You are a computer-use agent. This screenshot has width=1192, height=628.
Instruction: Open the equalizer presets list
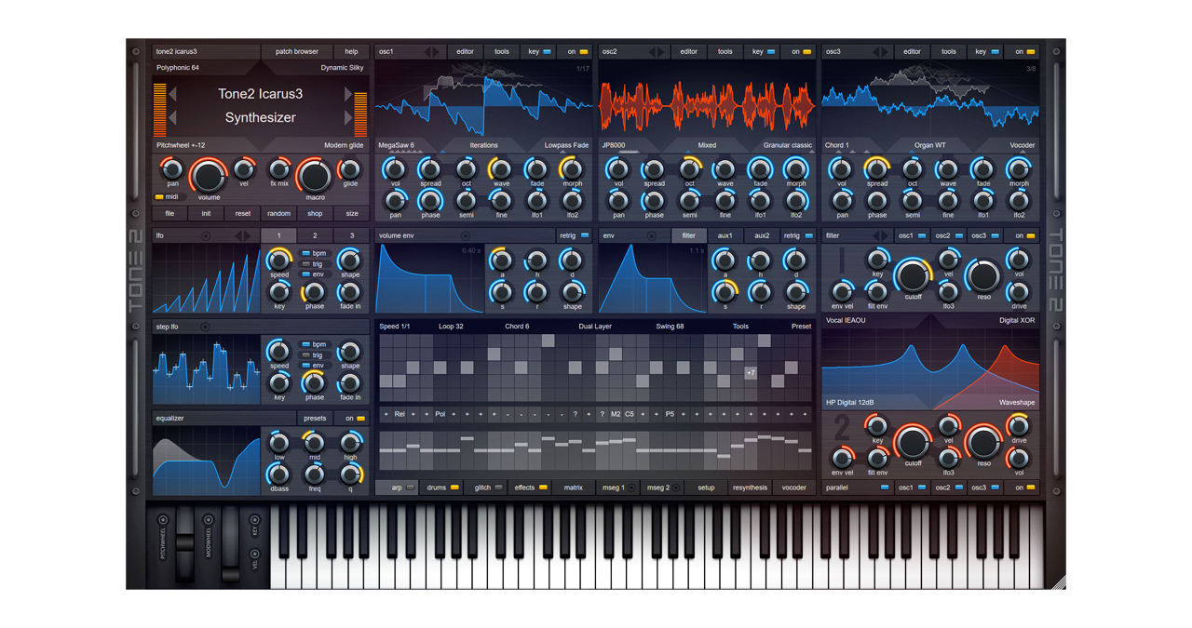[314, 418]
